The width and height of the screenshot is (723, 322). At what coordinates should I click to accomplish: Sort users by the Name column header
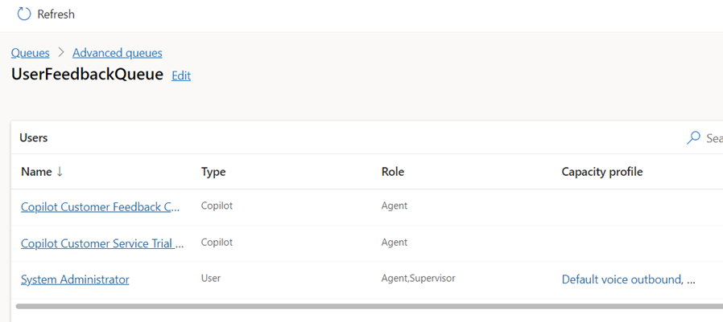click(35, 172)
